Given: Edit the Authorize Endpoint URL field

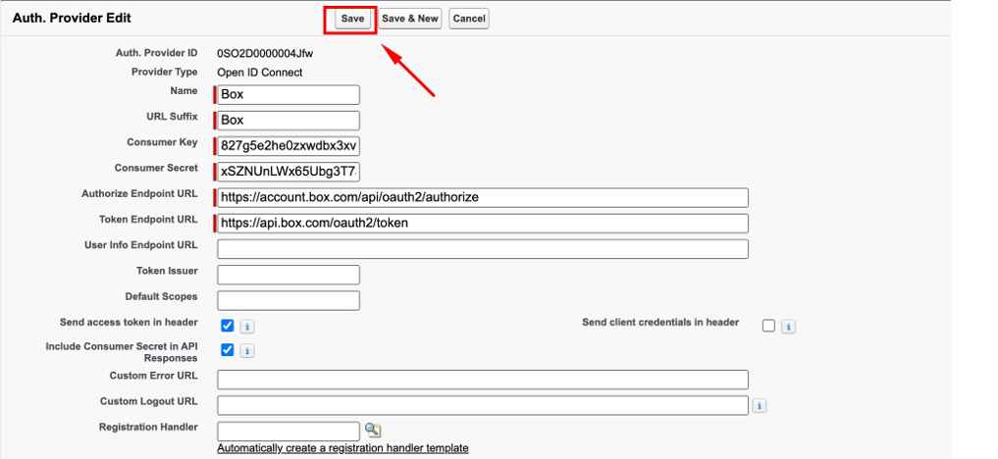Looking at the screenshot, I should [x=483, y=198].
